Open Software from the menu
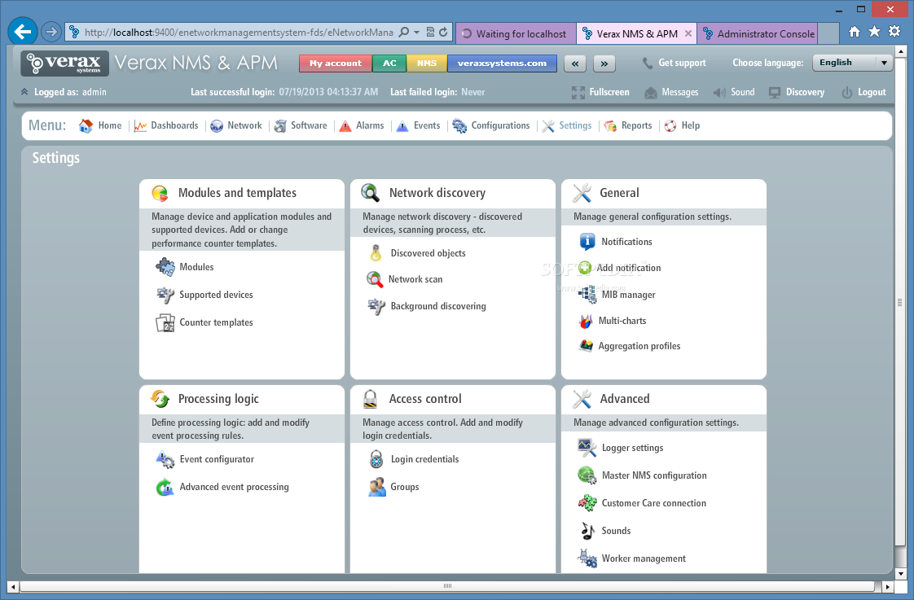Viewport: 914px width, 600px height. click(301, 126)
